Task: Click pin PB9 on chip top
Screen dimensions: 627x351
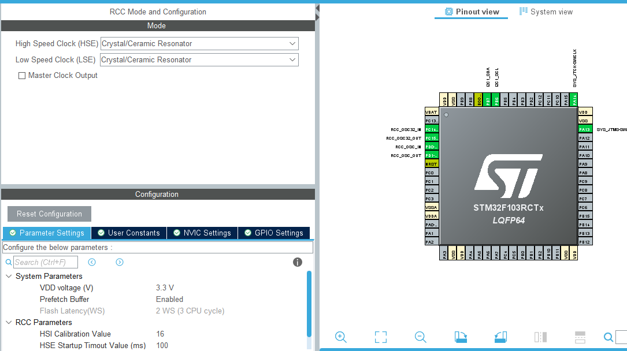Action: click(462, 100)
